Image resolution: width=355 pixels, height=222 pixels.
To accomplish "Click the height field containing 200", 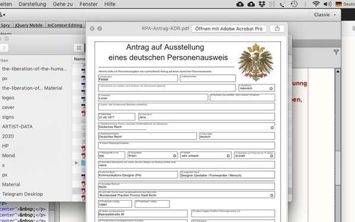I will pyautogui.click(x=112, y=155).
